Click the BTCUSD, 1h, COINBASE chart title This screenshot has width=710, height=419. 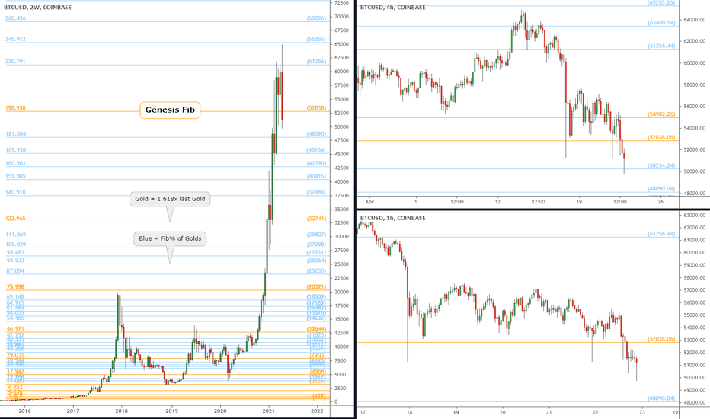coord(392,218)
